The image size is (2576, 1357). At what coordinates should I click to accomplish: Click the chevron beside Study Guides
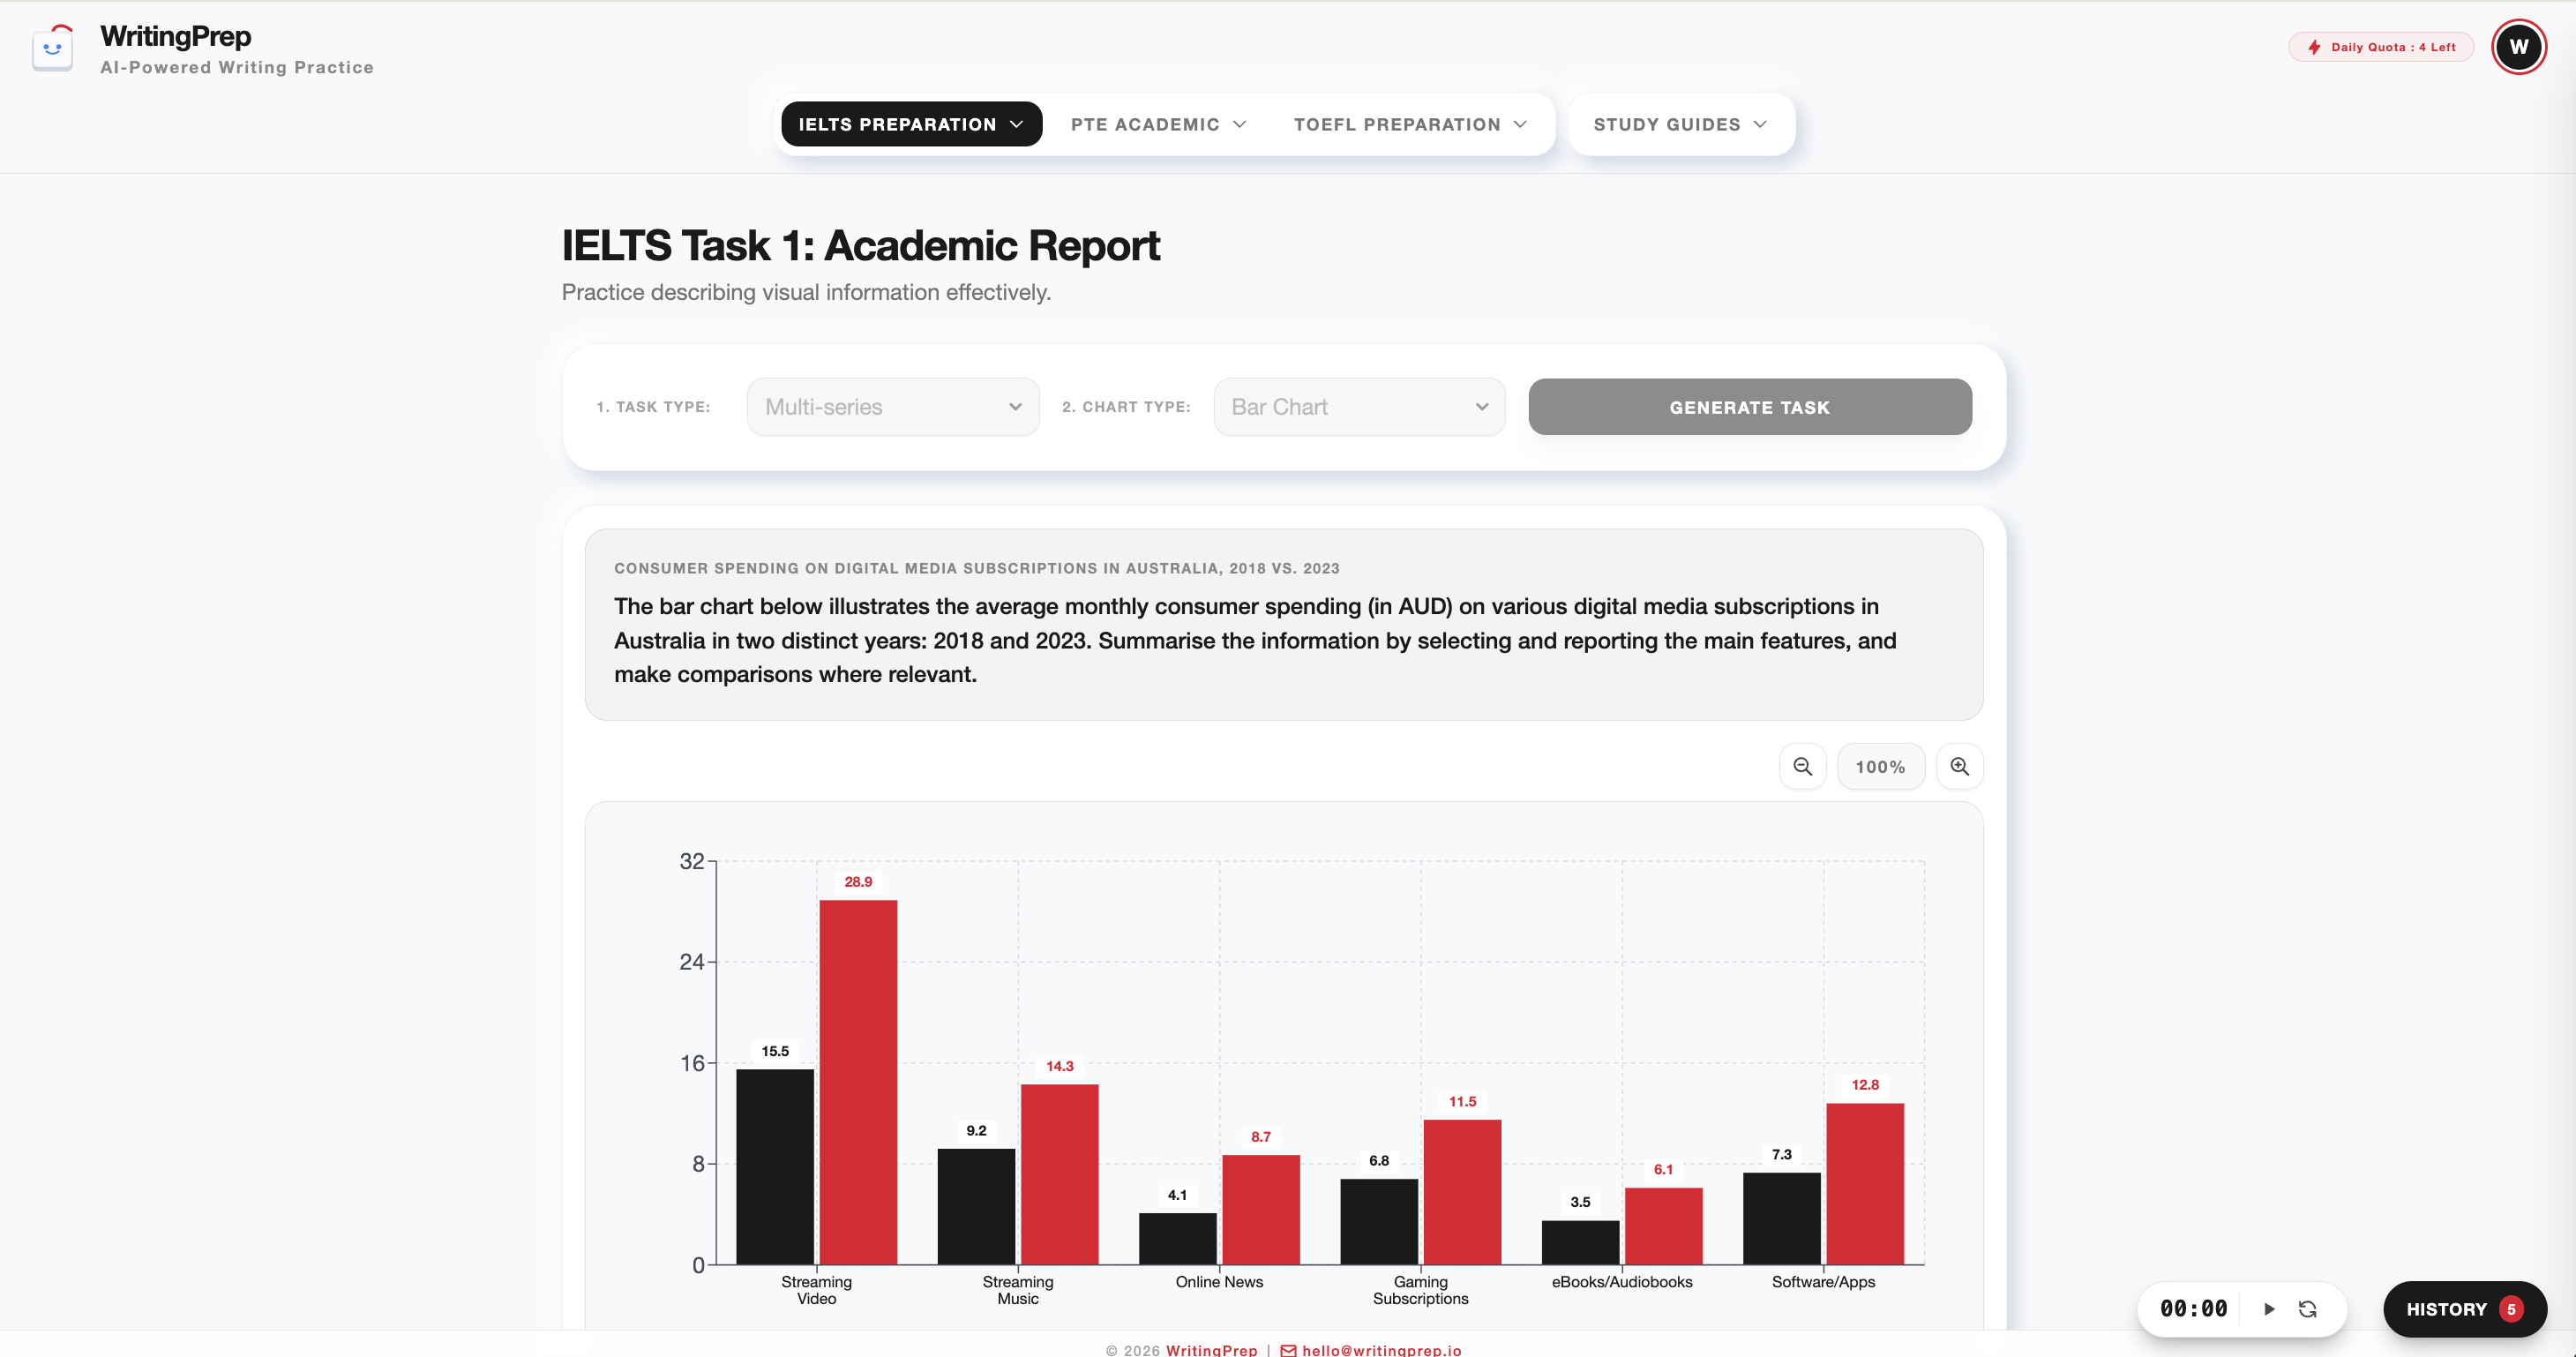click(x=1760, y=124)
